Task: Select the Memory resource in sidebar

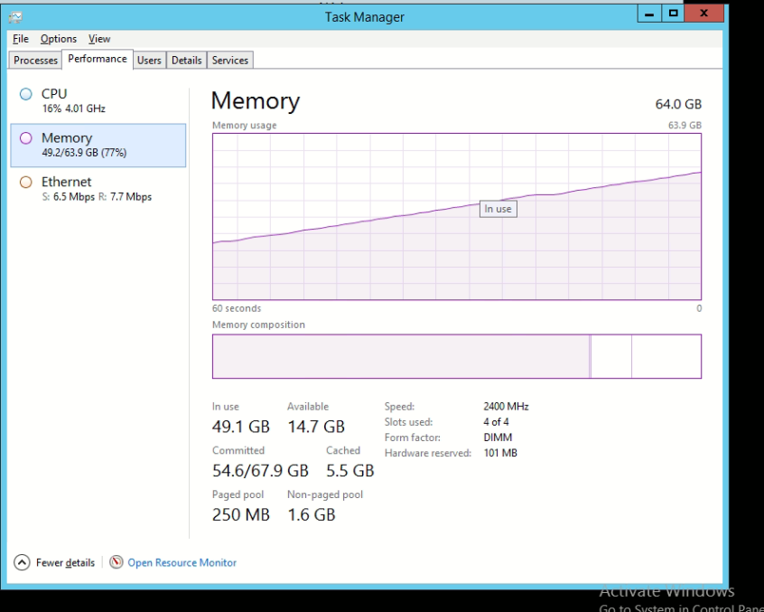Action: 98,145
